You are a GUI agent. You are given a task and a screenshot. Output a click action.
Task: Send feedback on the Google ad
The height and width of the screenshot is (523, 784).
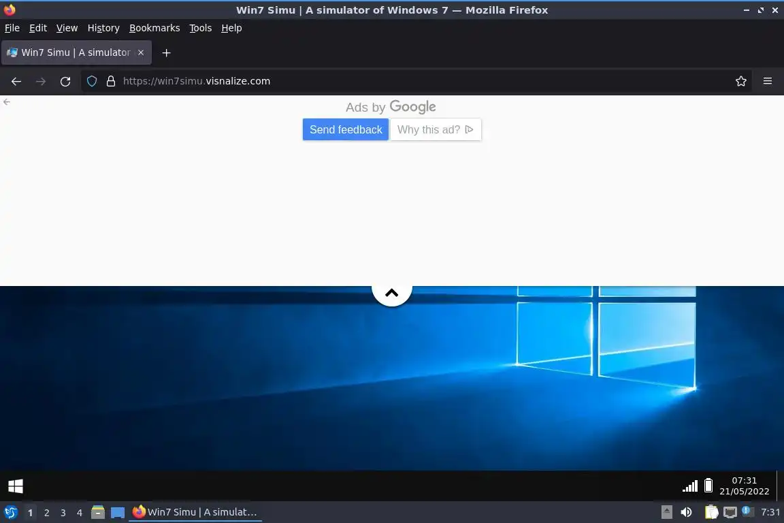point(346,129)
